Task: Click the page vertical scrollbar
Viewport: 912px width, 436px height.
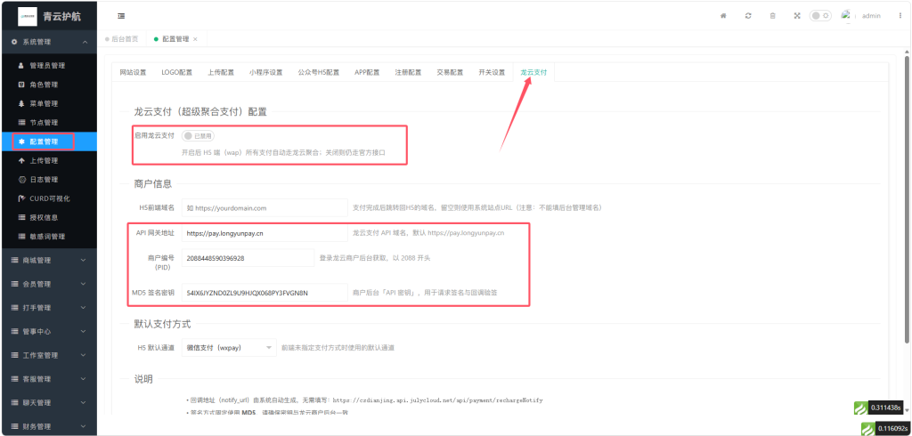Action: click(907, 198)
